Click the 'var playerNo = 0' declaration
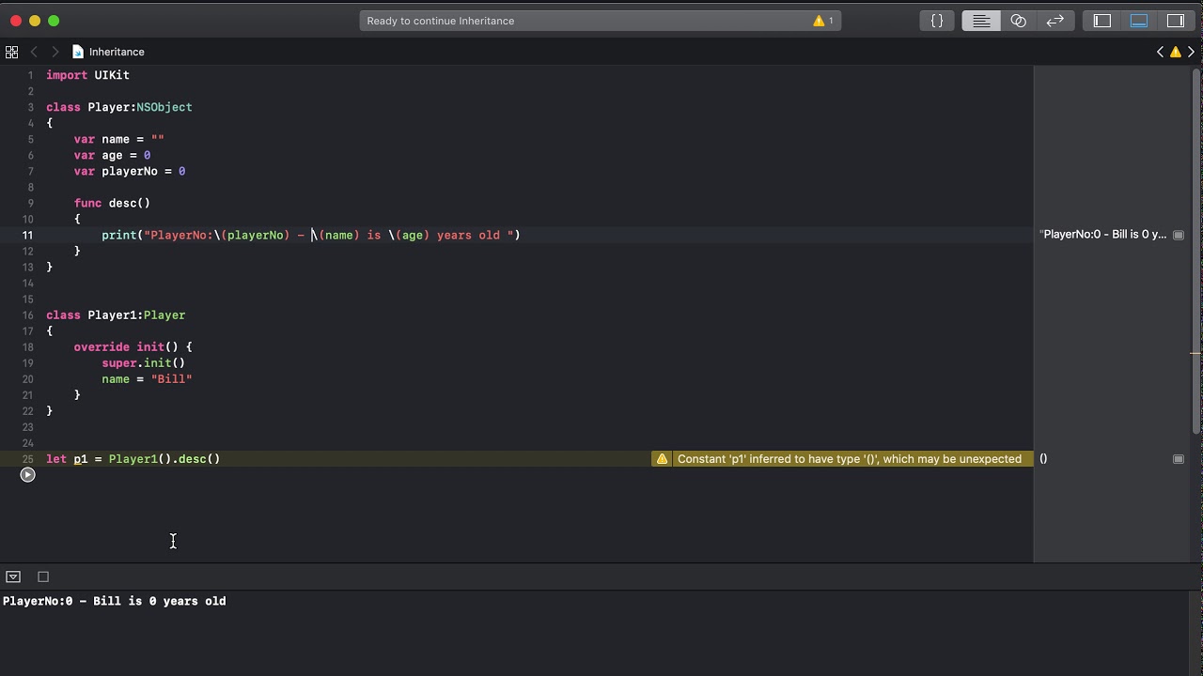Viewport: 1203px width, 676px height. (130, 171)
